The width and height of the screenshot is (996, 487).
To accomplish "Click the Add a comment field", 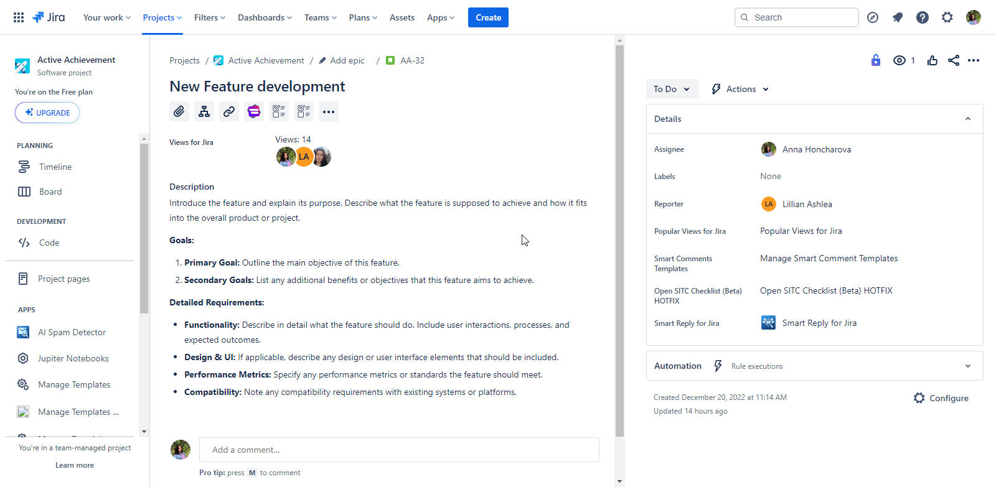I will (399, 450).
